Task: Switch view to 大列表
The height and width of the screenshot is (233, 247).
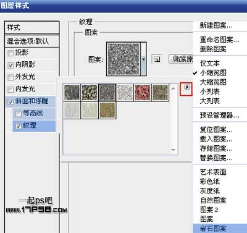Action: point(209,101)
